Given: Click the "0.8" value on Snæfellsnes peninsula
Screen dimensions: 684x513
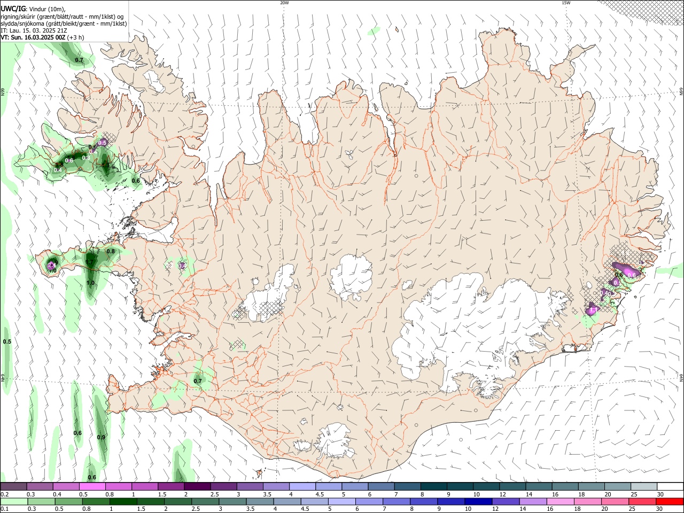Looking at the screenshot, I should (x=111, y=251).
